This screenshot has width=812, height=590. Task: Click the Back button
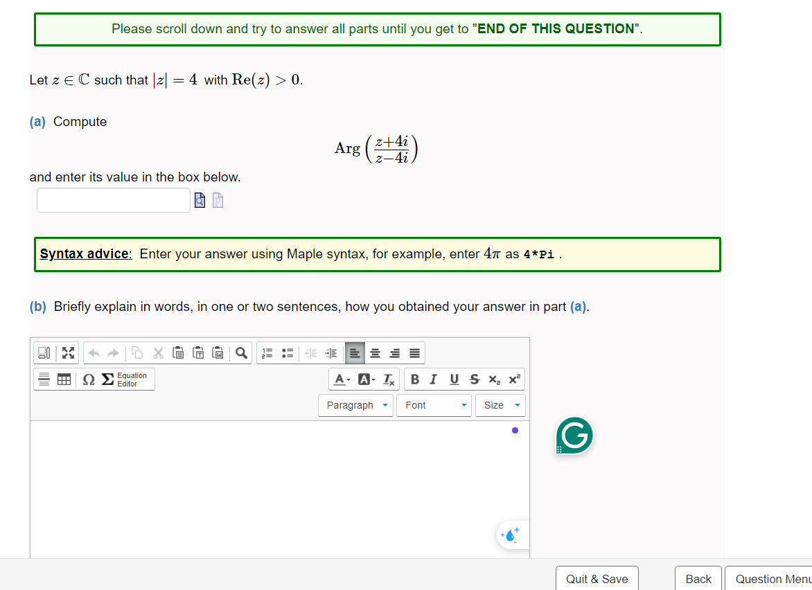tap(698, 579)
